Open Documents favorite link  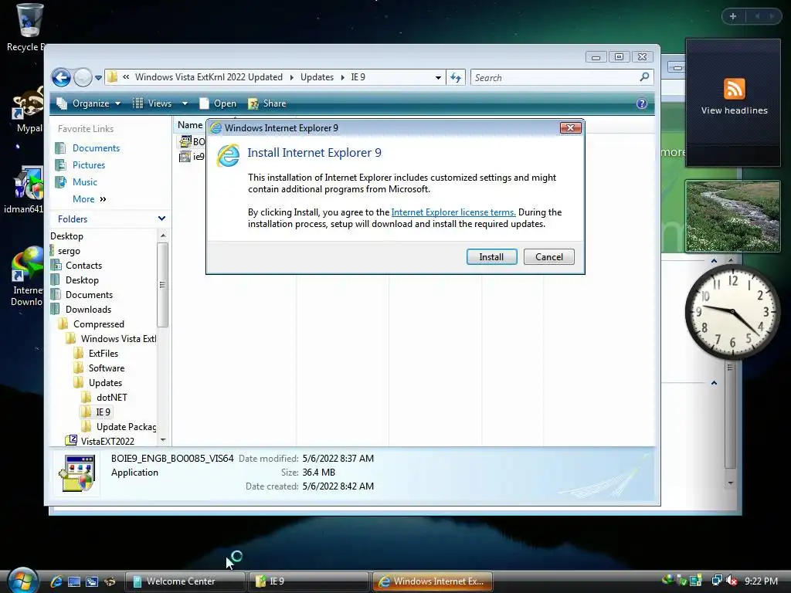[x=96, y=148]
